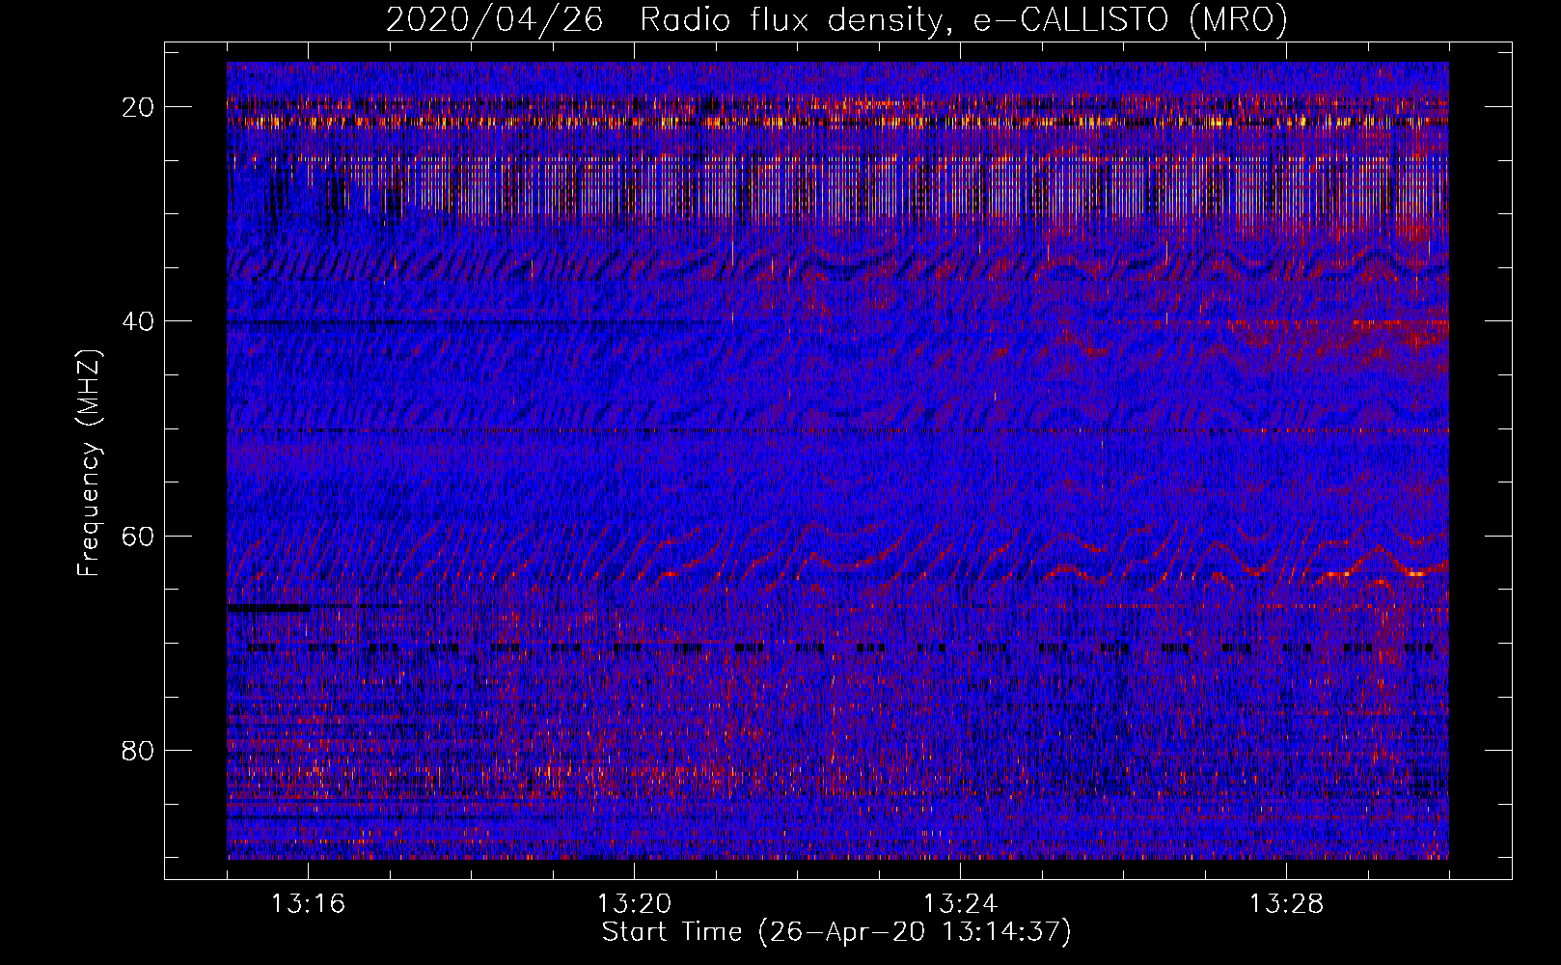Click the 13:28 time tick label

point(1286,904)
